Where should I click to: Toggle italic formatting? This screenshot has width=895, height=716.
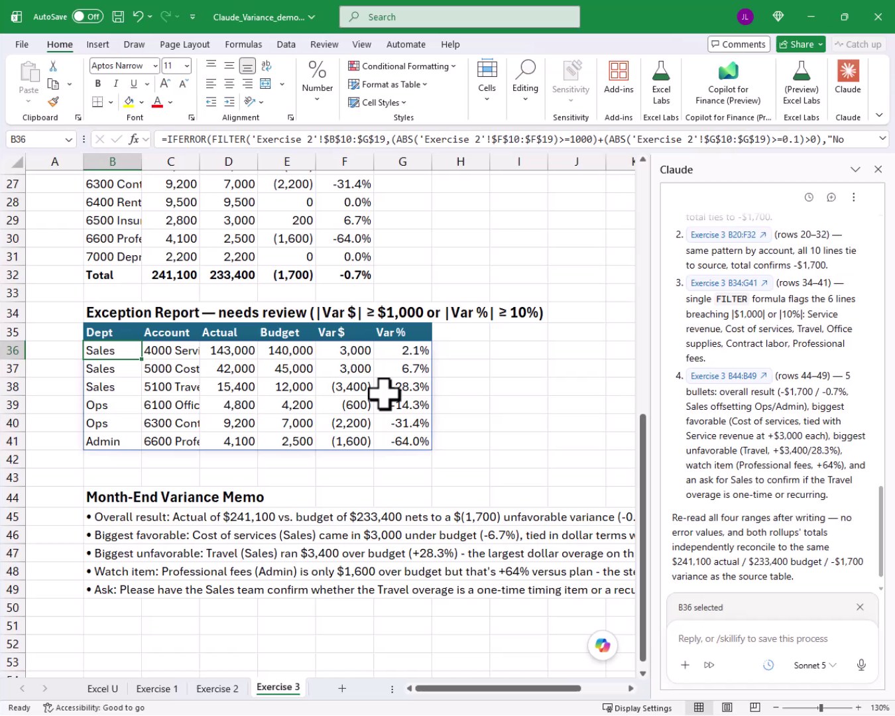point(115,84)
